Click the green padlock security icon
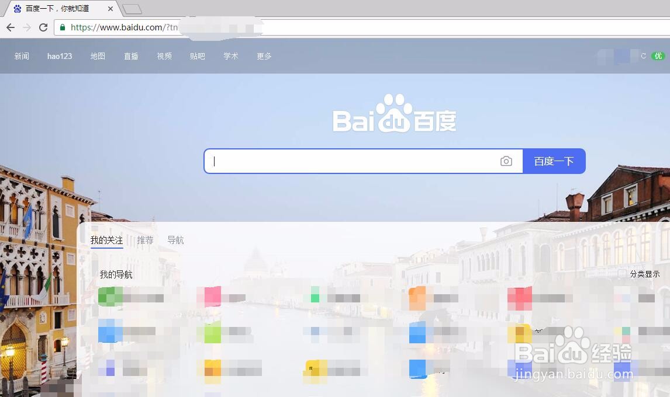The width and height of the screenshot is (670, 397). point(63,27)
